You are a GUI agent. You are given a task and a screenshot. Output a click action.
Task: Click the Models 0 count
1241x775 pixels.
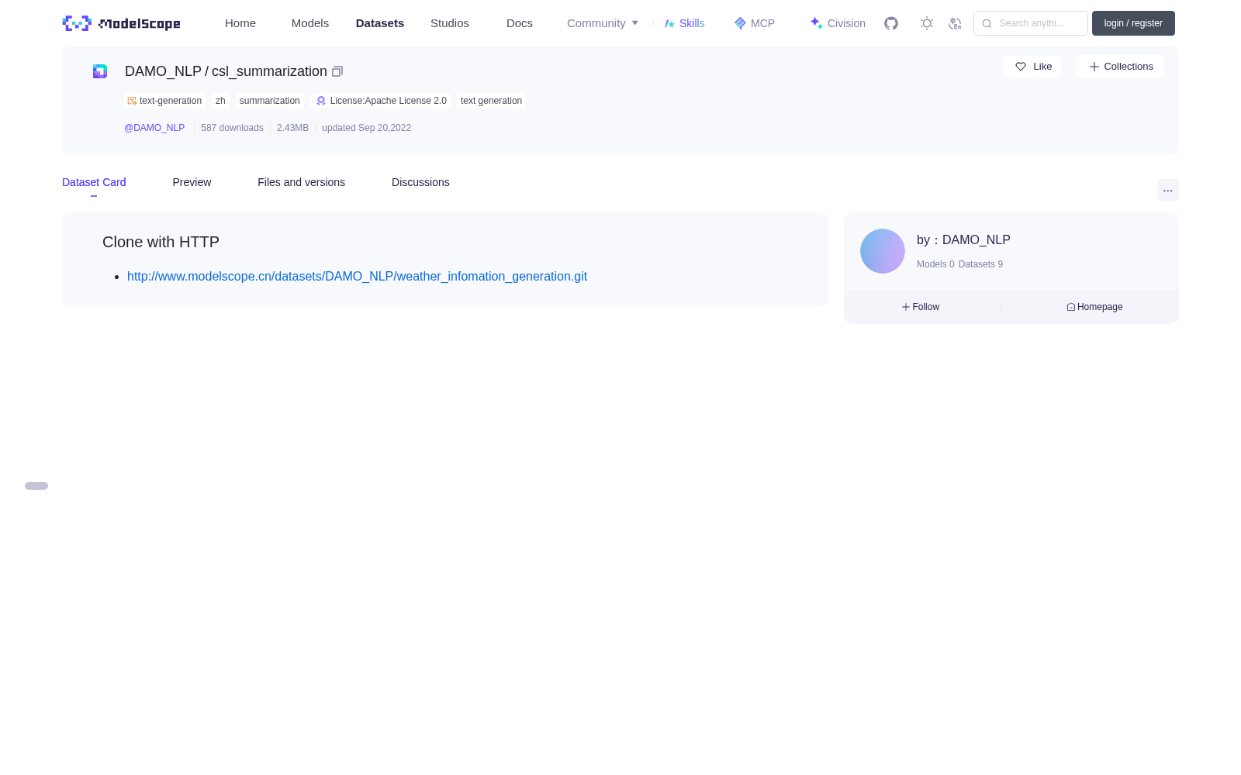(x=935, y=264)
